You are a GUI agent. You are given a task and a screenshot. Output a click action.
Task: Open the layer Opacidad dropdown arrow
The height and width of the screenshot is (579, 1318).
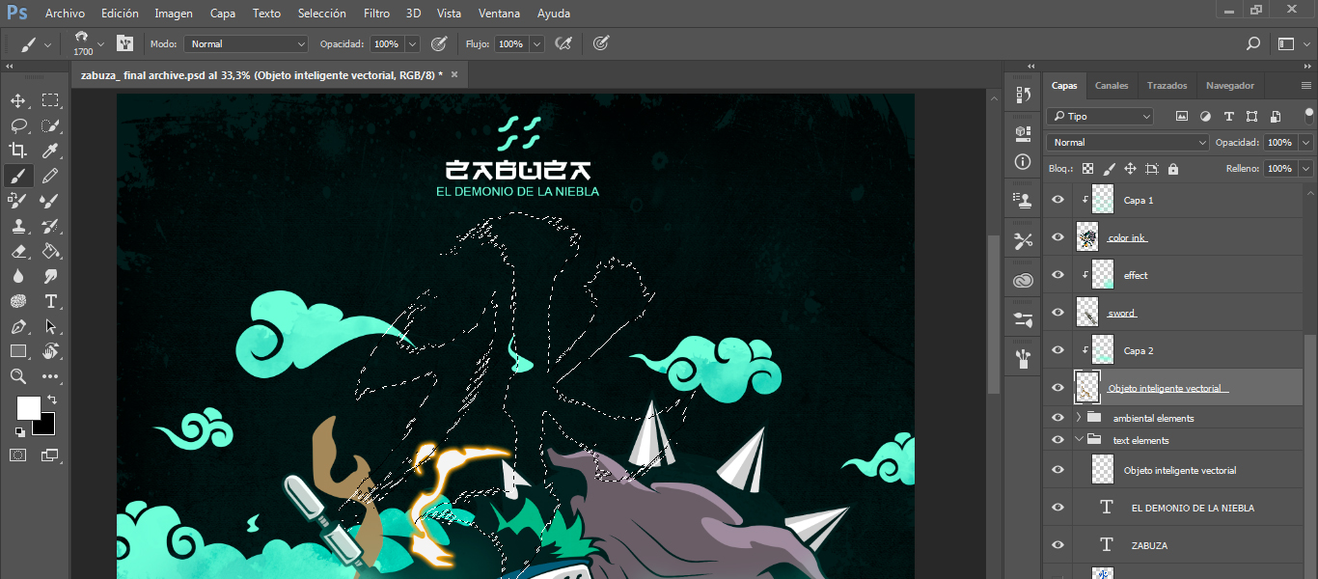(x=1306, y=143)
